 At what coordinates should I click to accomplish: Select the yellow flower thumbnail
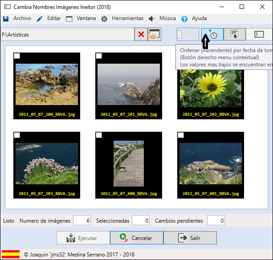[x=211, y=89]
